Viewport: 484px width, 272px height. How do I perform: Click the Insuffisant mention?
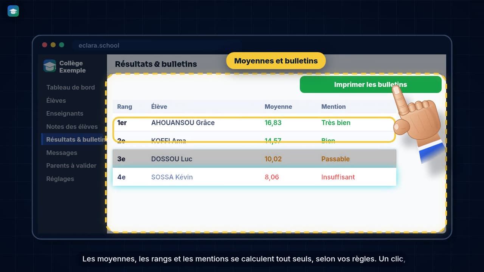point(338,177)
